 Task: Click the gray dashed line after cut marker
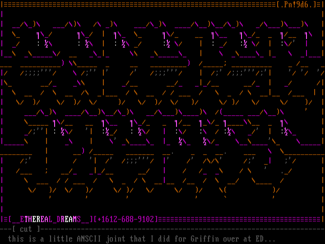(181, 229)
